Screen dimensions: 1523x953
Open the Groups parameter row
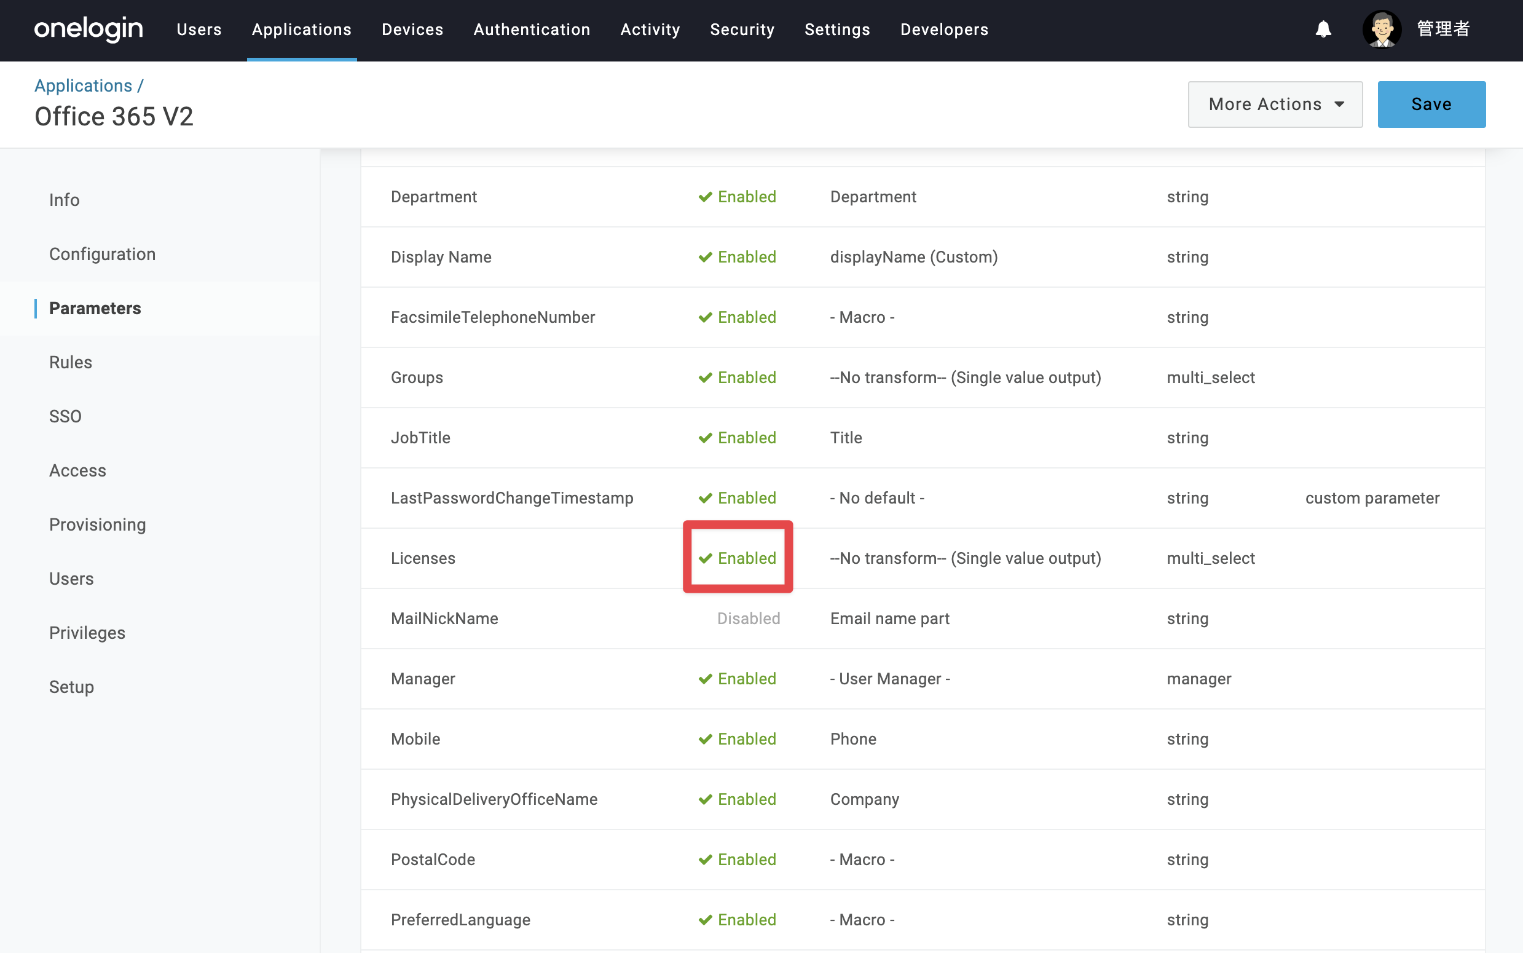point(923,378)
